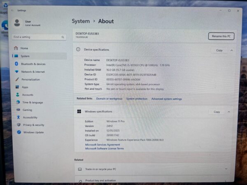Screen dimensions: 247x185
Task: Open Microsoft Services Agreement link
Action: point(103,144)
